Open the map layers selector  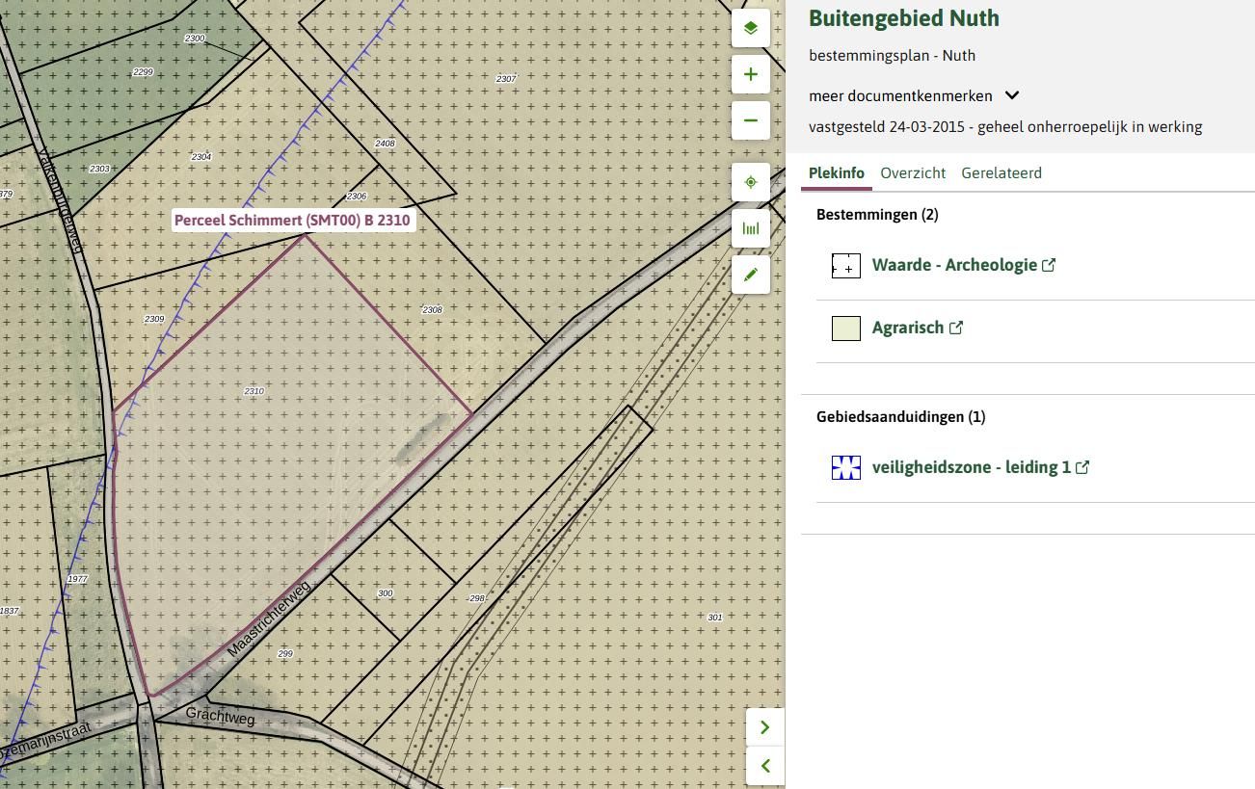[x=750, y=28]
